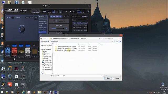The image size is (168, 94).
Task: Toggle the CAB module switch in chain
Action: (x=34, y=46)
